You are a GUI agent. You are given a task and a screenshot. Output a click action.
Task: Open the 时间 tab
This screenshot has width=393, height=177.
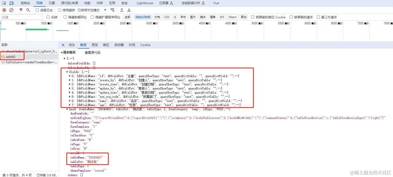132,45
